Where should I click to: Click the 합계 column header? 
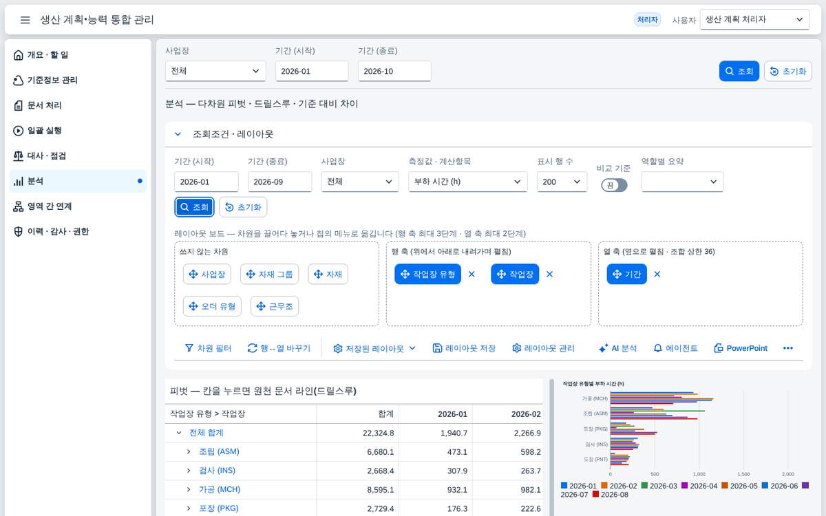[x=358, y=413]
